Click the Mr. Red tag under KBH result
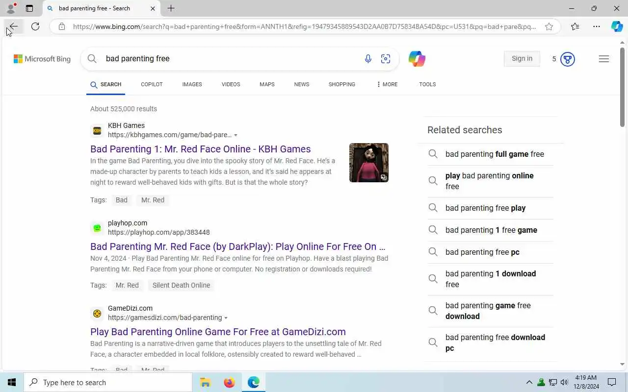Image resolution: width=628 pixels, height=392 pixels. tap(153, 200)
